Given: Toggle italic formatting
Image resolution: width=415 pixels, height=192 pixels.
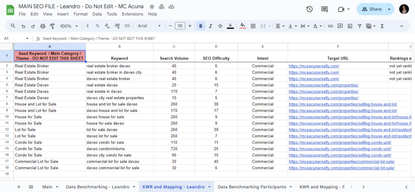Looking at the screenshot, I should [x=210, y=26].
